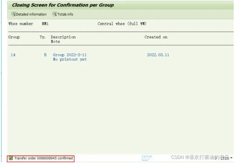
Task: Click status message 'Transfer order 0000000045 confirmed'
Action: [44, 158]
